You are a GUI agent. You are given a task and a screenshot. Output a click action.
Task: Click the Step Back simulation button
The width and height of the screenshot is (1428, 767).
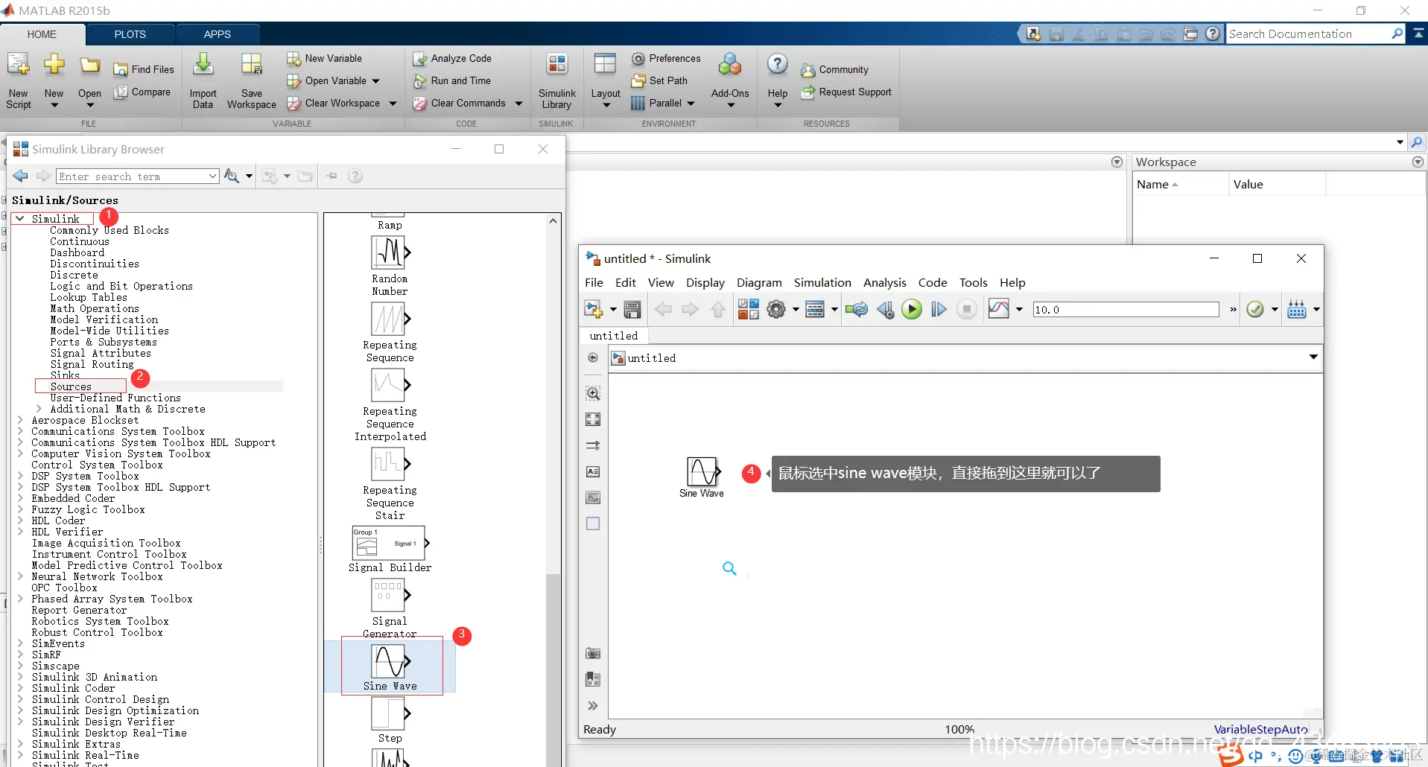pos(885,309)
